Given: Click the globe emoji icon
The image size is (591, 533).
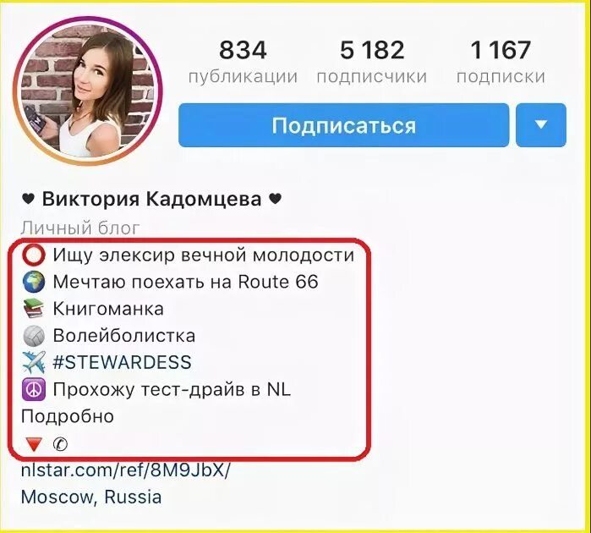Looking at the screenshot, I should click(34, 283).
